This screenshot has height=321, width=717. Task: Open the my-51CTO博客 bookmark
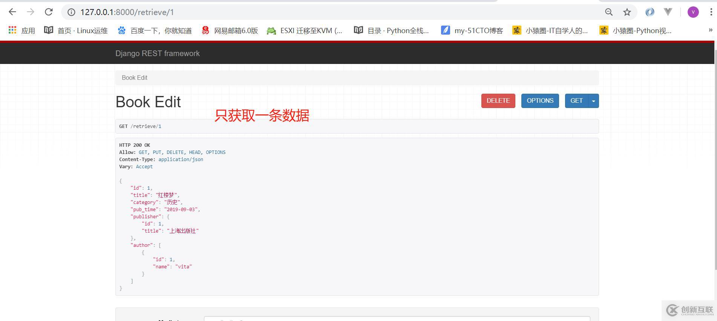tap(472, 30)
